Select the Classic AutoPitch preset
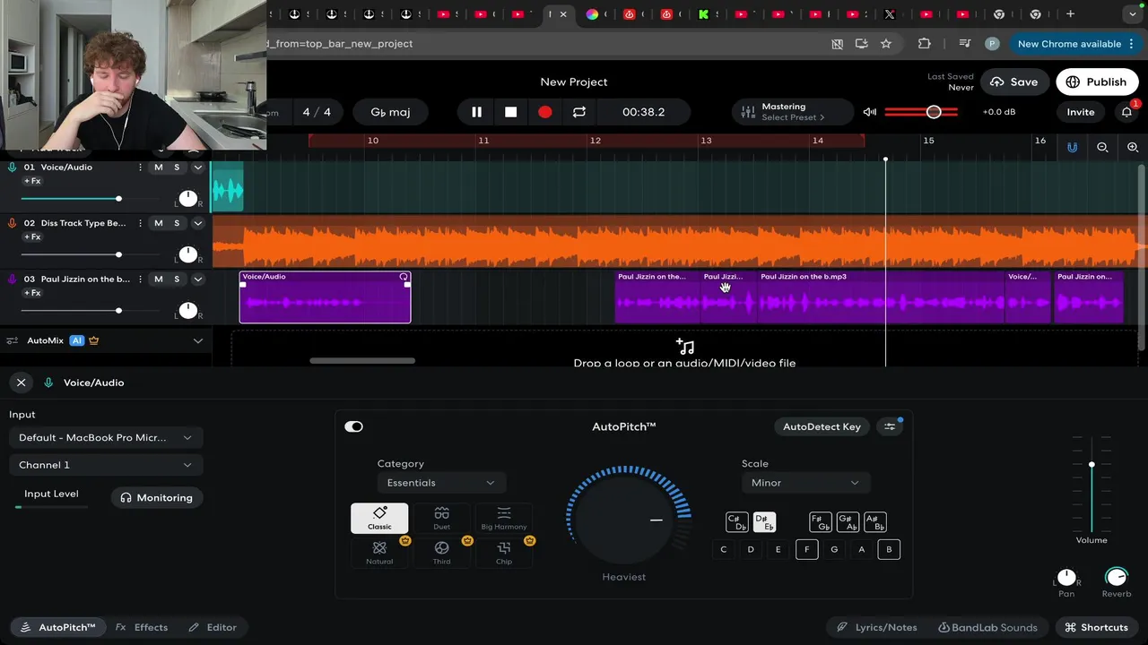Viewport: 1148px width, 645px height. [x=379, y=518]
